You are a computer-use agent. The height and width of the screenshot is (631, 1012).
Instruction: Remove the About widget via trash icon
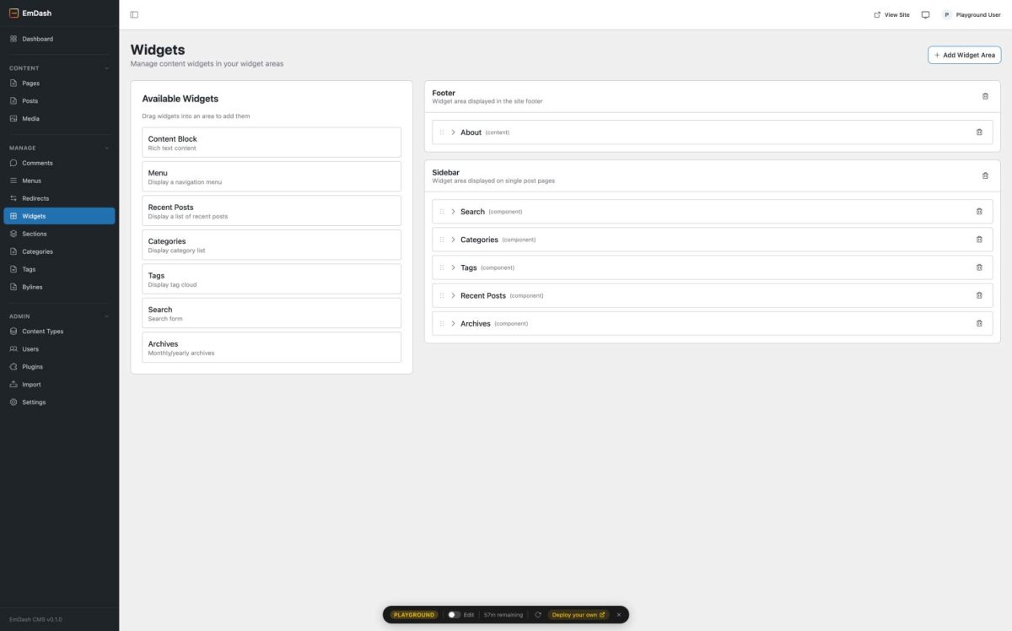[979, 132]
